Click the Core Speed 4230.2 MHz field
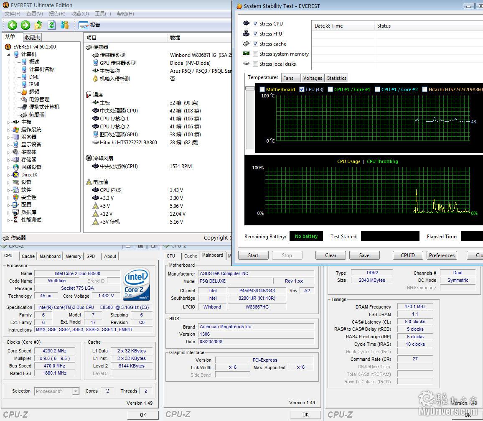Viewport: 483px width, 421px height. coord(54,351)
